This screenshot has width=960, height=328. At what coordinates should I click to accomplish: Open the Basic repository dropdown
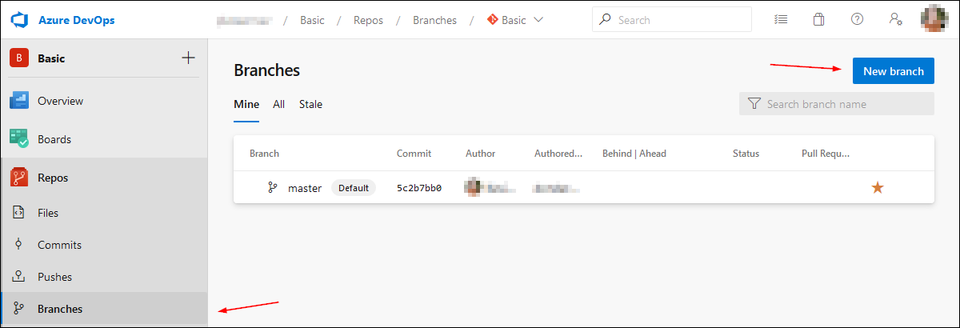point(515,20)
